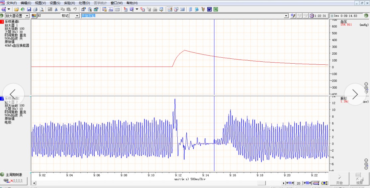This screenshot has height=188, width=370.
Task: Toggle channel 2 blue number indicator
Action: 2,98
